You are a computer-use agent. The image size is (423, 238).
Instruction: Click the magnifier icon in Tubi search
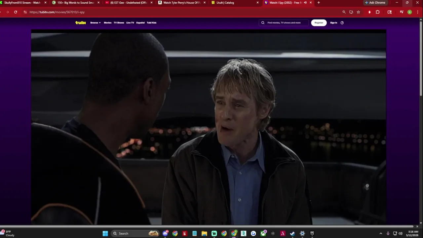[x=263, y=23]
